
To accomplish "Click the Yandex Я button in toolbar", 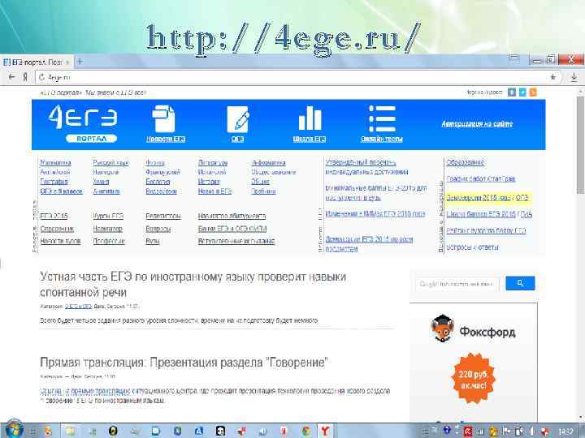I will pos(25,77).
